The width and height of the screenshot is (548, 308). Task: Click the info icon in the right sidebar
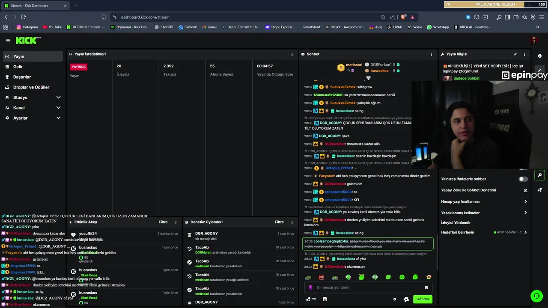click(x=540, y=56)
